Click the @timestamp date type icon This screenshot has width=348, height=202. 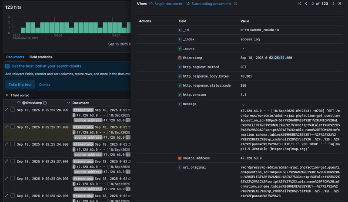coord(180,58)
